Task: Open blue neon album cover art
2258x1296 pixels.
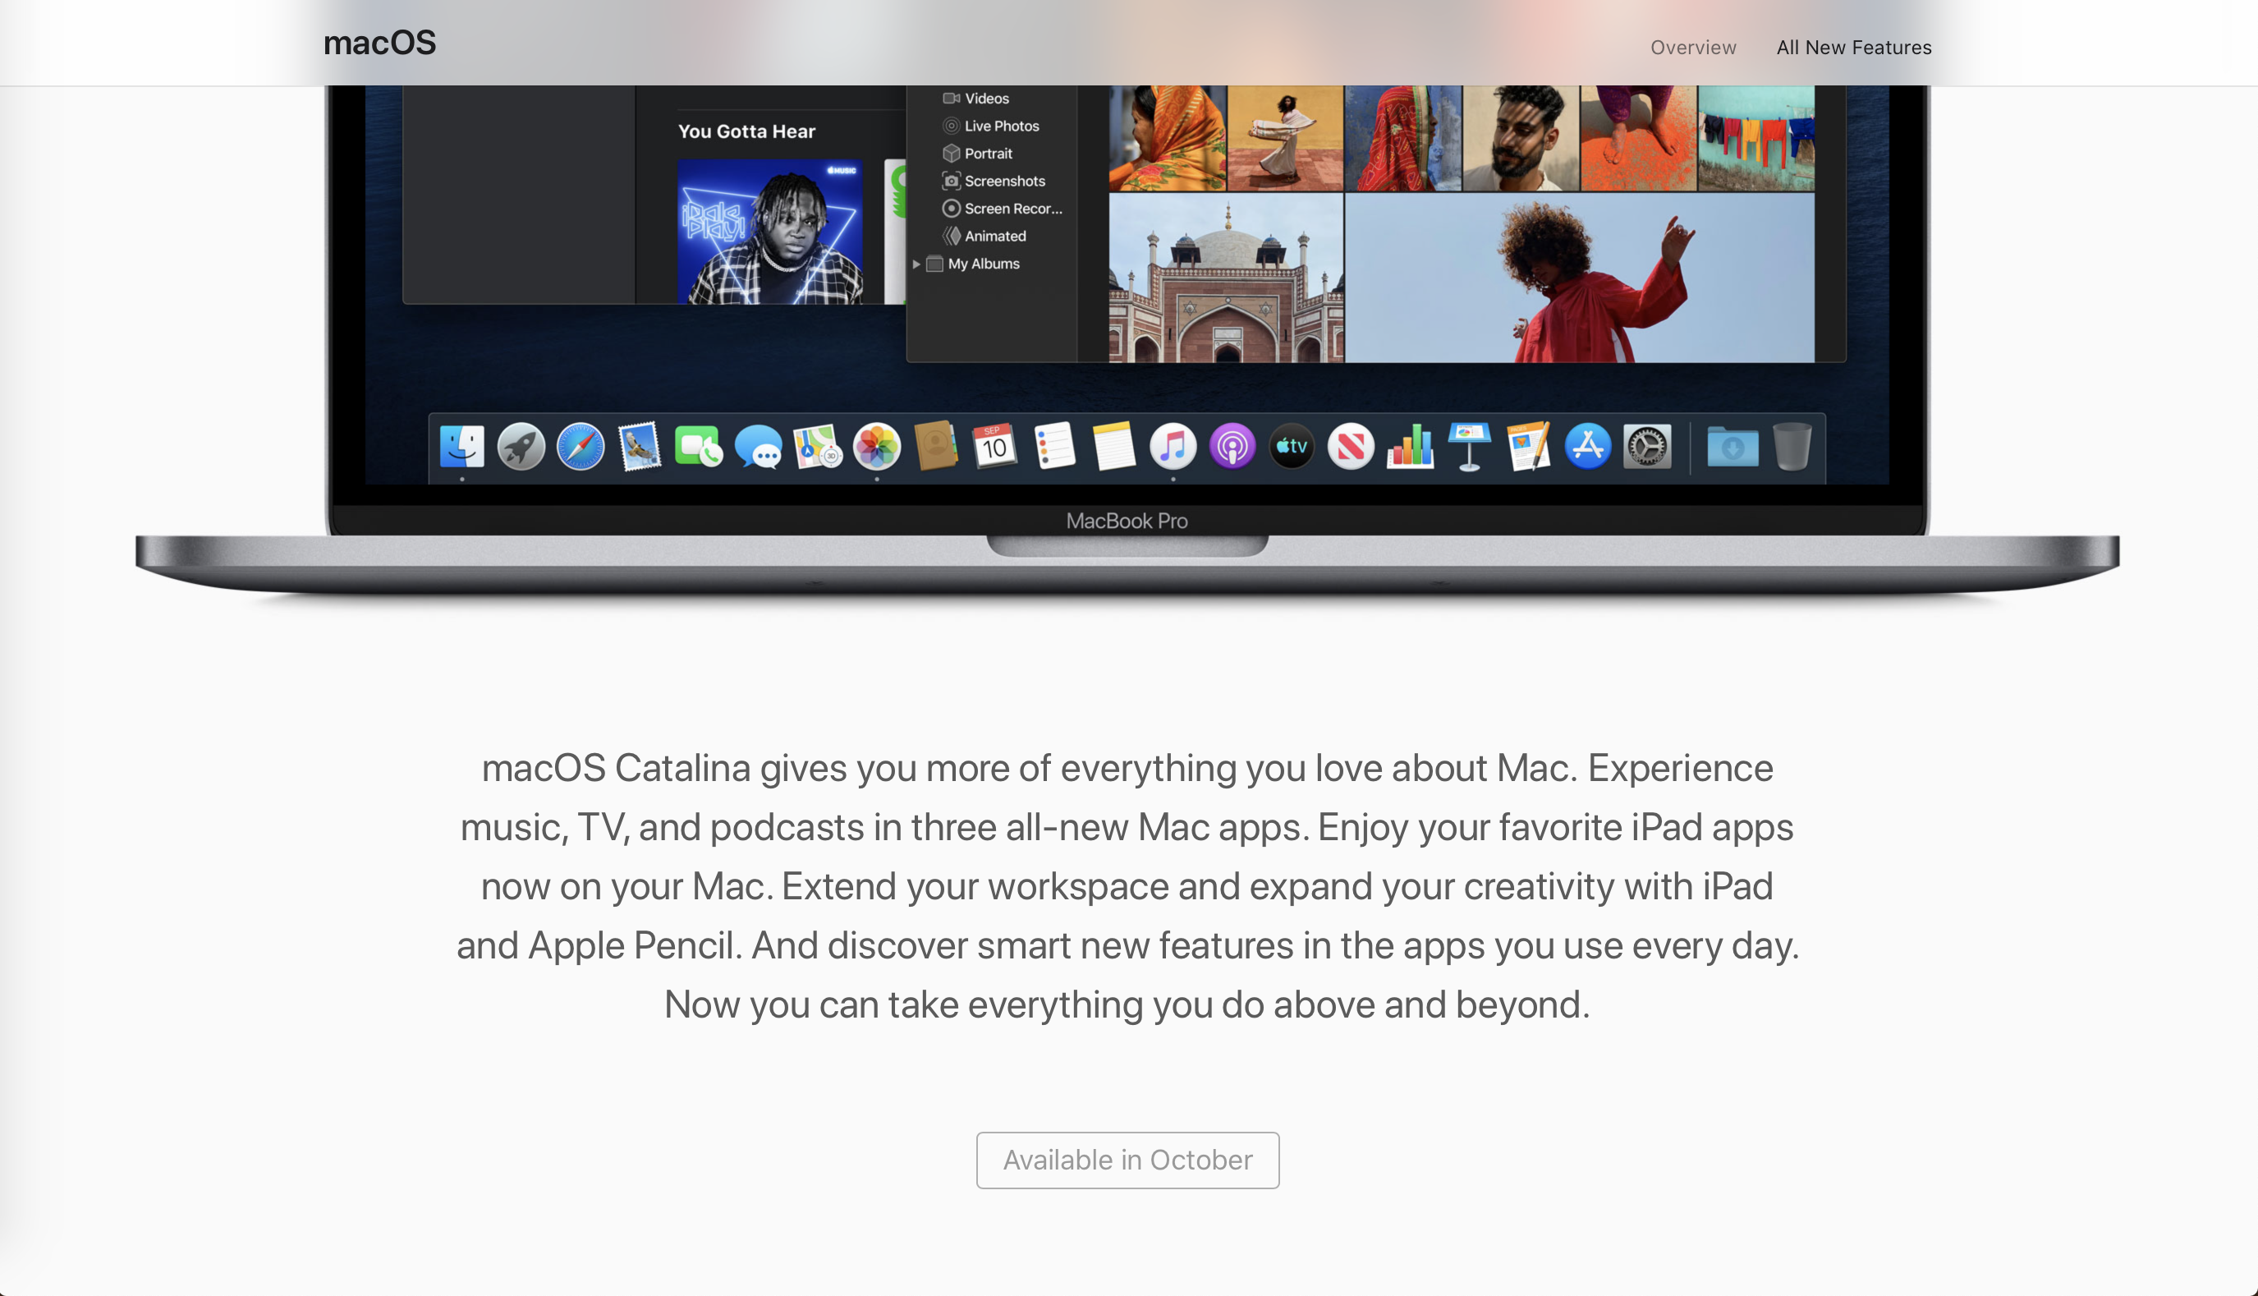Action: pyautogui.click(x=769, y=232)
